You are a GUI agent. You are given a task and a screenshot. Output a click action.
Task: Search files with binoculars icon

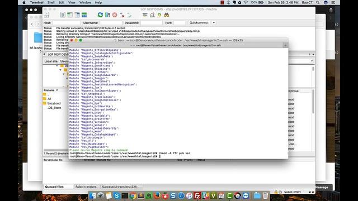[x=167, y=15]
